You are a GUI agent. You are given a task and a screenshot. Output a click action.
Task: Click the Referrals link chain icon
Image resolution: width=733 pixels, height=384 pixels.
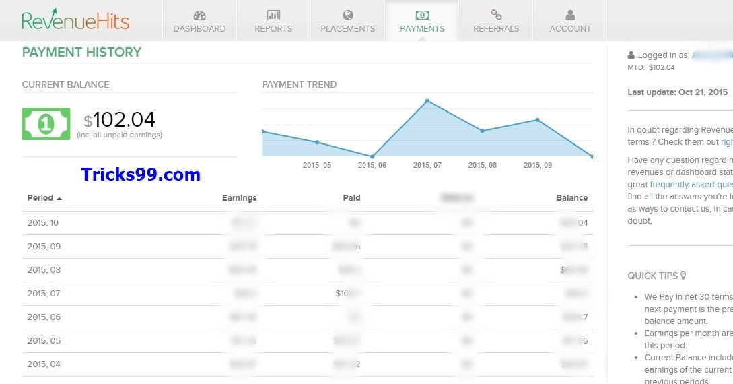pos(496,15)
